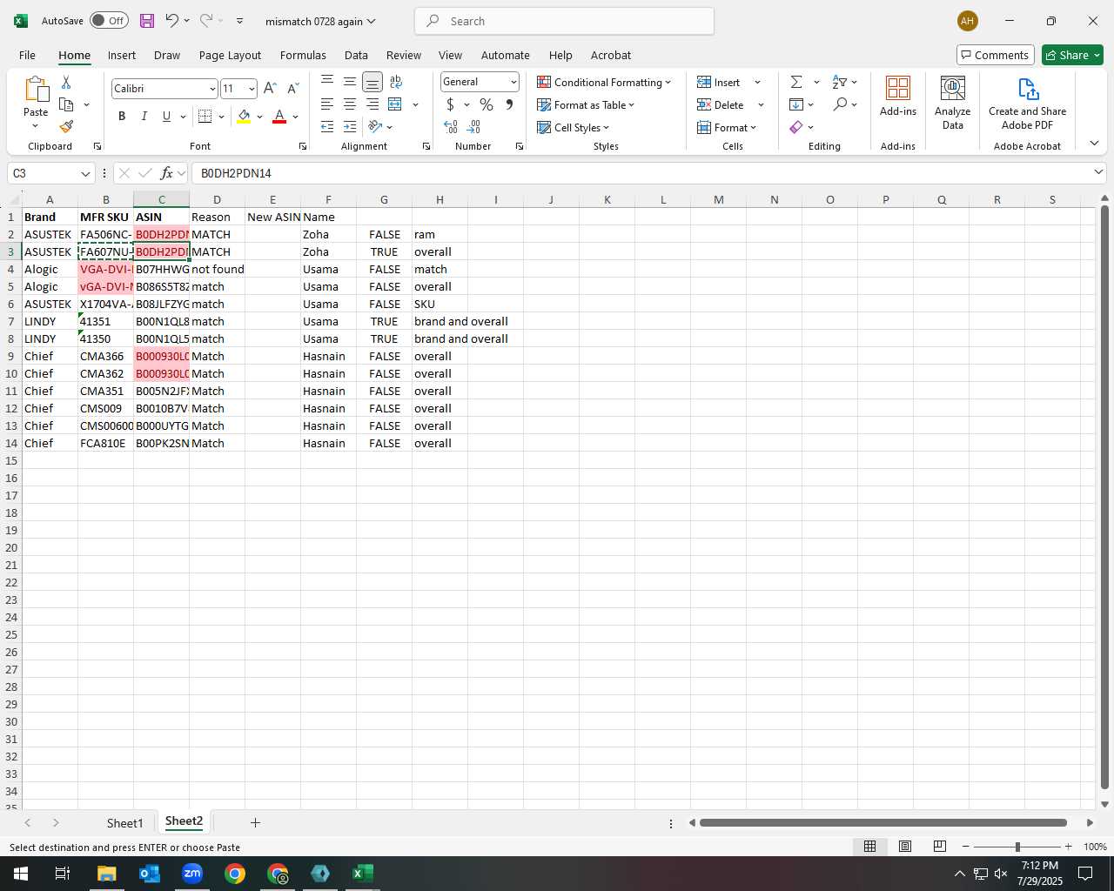This screenshot has height=891, width=1114.
Task: Click the yellow Fill Color swatch
Action: (x=244, y=117)
